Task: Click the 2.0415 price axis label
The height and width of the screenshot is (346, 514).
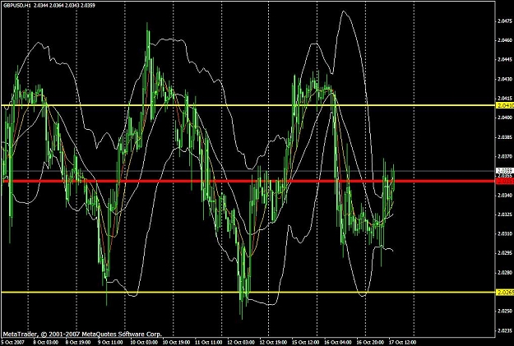Action: 505,98
